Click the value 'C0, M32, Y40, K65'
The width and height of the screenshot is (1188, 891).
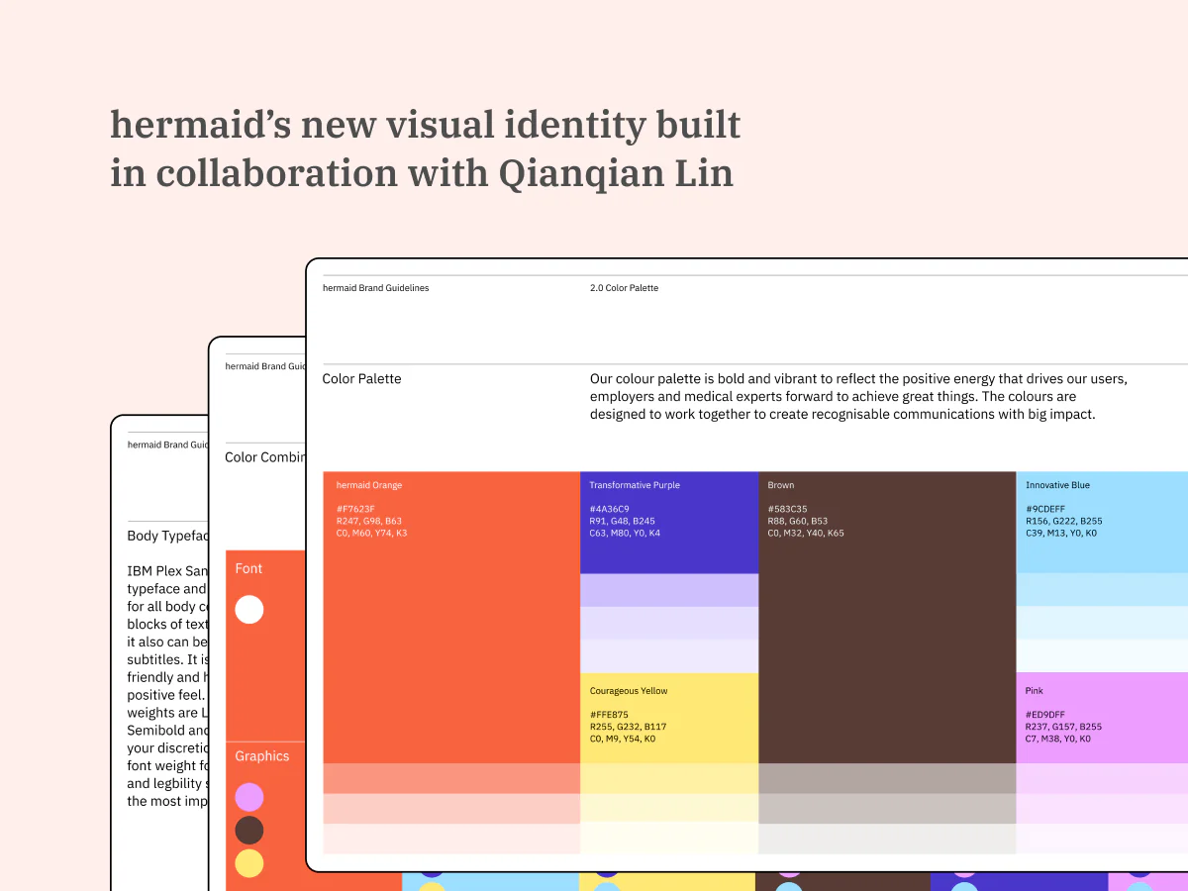click(807, 533)
